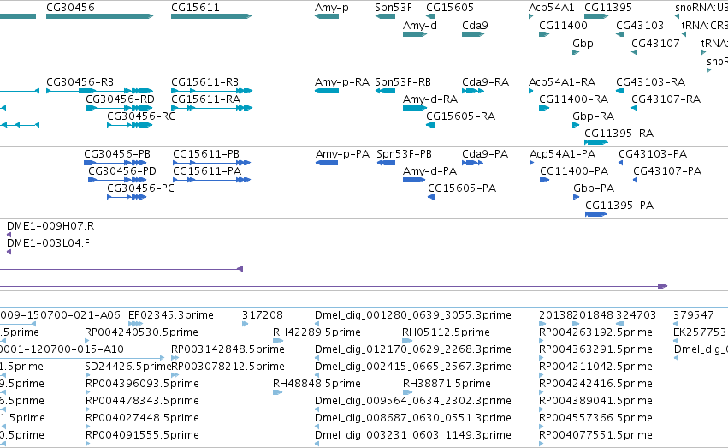Select the RH48848.5prime EST arrow glyph

[x=277, y=392]
